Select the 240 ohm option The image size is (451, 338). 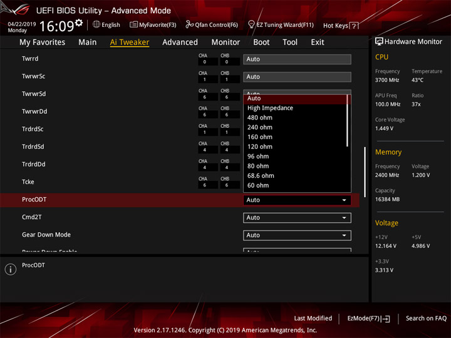pyautogui.click(x=296, y=127)
